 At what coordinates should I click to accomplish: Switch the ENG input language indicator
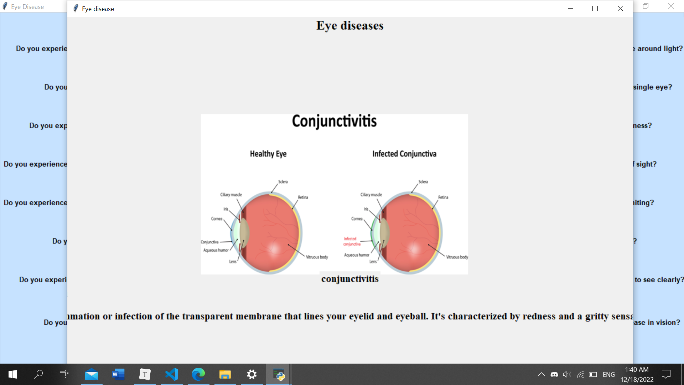click(x=608, y=374)
